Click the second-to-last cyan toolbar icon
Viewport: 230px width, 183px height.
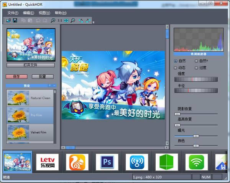[80, 21]
